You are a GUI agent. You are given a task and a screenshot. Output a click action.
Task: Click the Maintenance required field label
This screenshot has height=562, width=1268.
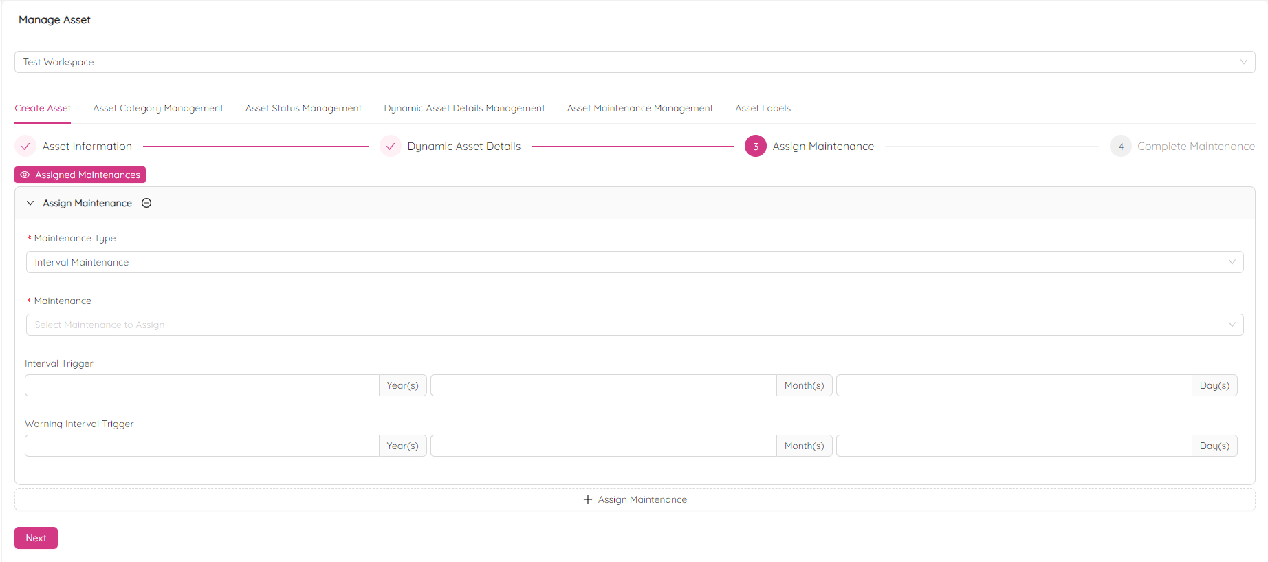[x=63, y=301]
